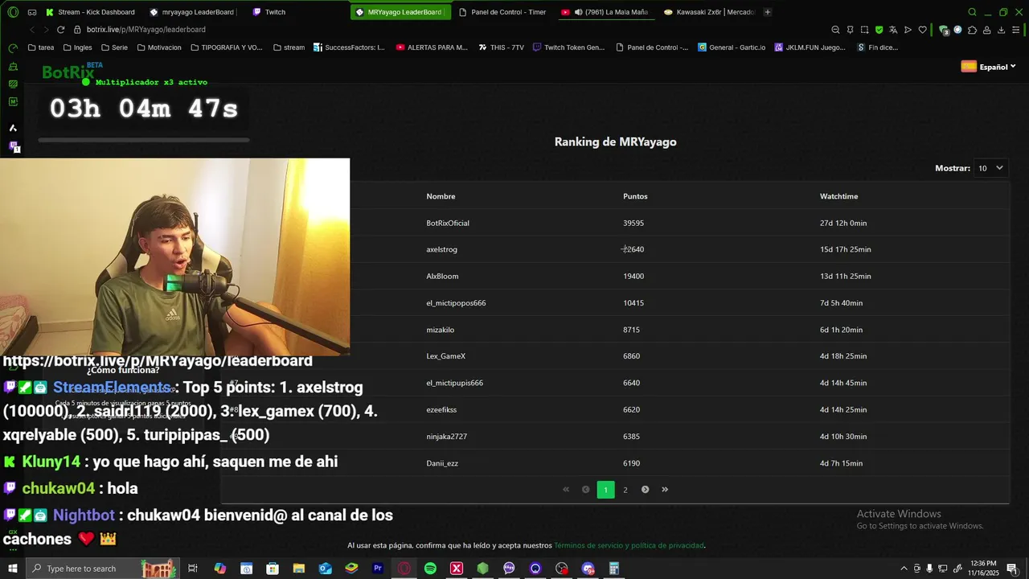The width and height of the screenshot is (1029, 579).
Task: Switch to Panel de Control - Timer tab
Action: point(503,12)
